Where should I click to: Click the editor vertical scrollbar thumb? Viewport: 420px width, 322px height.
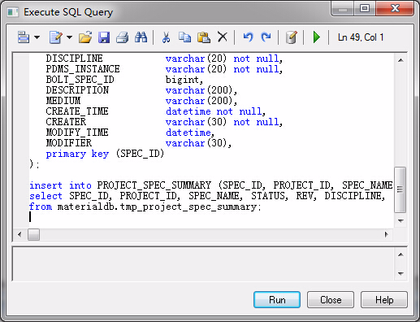[x=401, y=189]
